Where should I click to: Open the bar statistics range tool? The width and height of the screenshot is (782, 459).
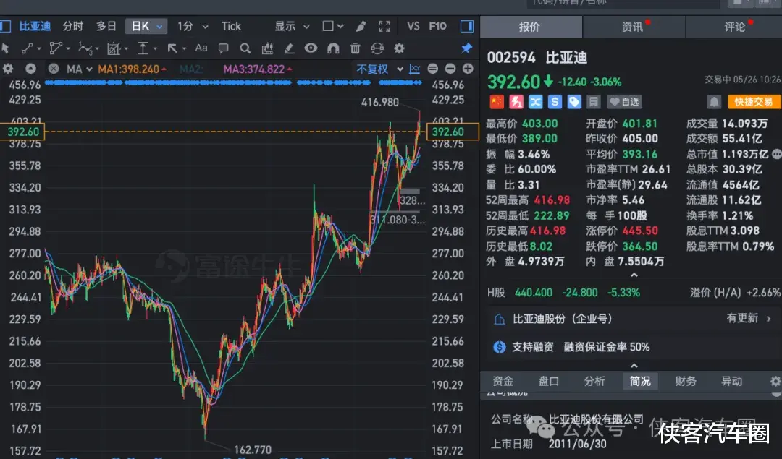267,48
